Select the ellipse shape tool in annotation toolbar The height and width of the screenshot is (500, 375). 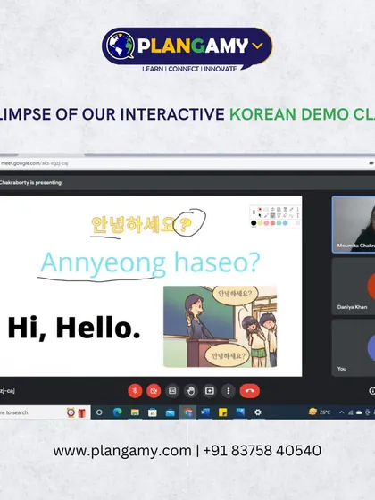tap(272, 209)
